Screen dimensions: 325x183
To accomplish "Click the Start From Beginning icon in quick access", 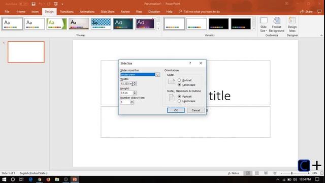I will coord(55,4).
